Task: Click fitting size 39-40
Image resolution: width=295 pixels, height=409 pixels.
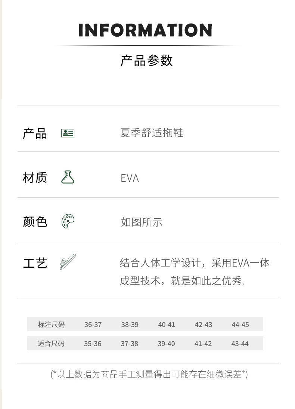Action: coord(166,344)
